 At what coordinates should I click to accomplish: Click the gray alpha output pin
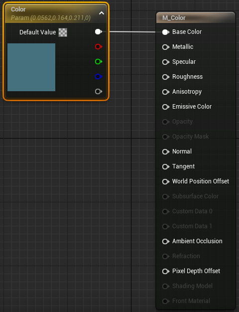(99, 91)
